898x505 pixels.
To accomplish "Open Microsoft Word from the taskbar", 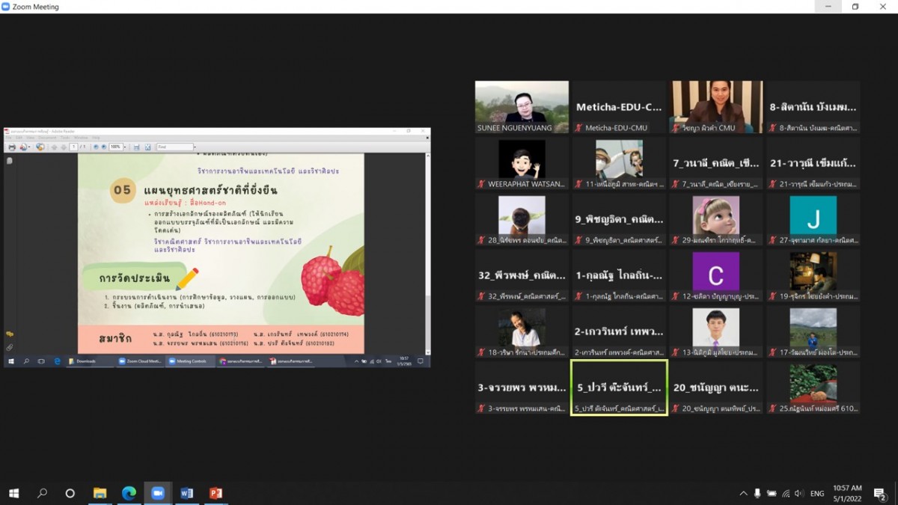I will click(186, 493).
